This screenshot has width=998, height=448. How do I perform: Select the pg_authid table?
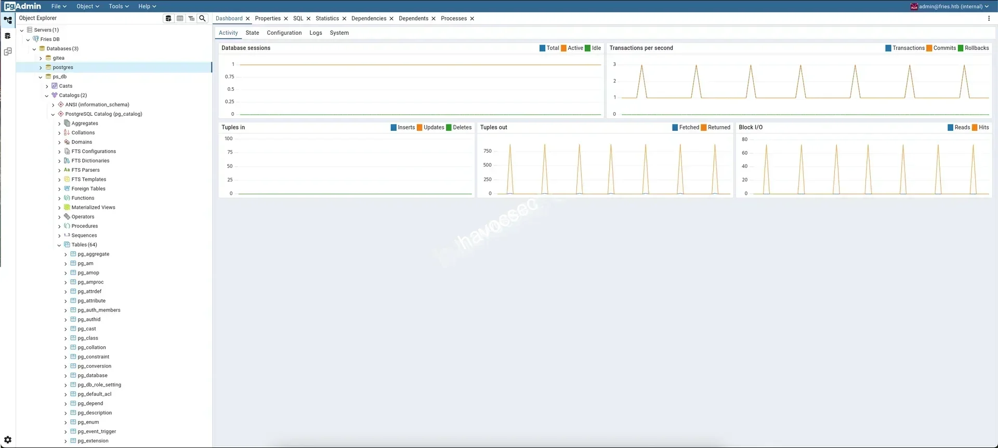point(89,319)
